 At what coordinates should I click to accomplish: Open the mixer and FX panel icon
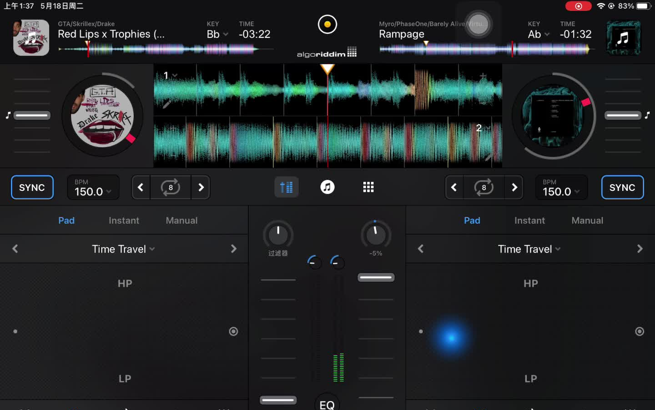(287, 187)
